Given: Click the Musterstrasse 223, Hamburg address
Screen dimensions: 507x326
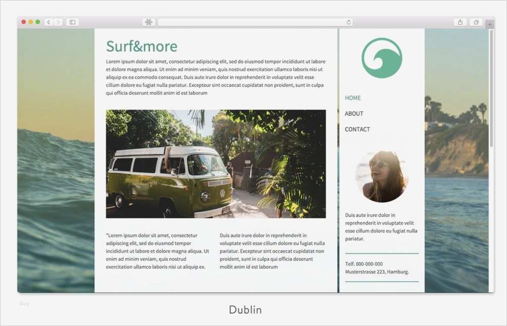Looking at the screenshot, I should pyautogui.click(x=377, y=272).
